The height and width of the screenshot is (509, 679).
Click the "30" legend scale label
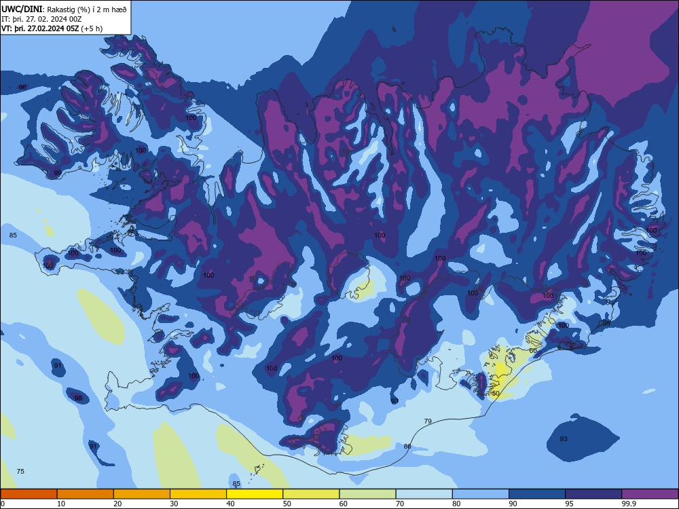[x=174, y=504]
